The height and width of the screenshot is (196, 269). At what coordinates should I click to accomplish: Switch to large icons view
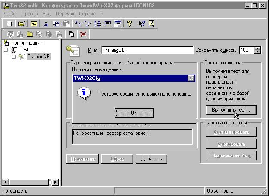(78, 24)
